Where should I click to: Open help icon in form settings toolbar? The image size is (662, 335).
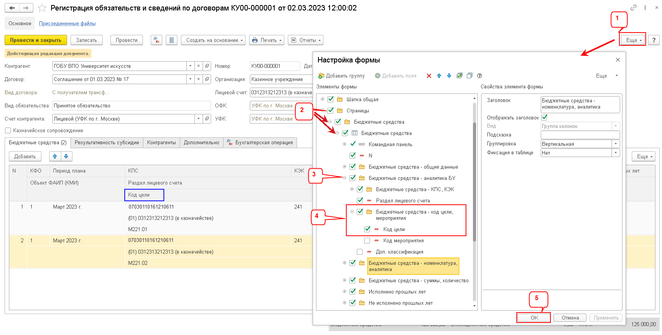click(480, 76)
